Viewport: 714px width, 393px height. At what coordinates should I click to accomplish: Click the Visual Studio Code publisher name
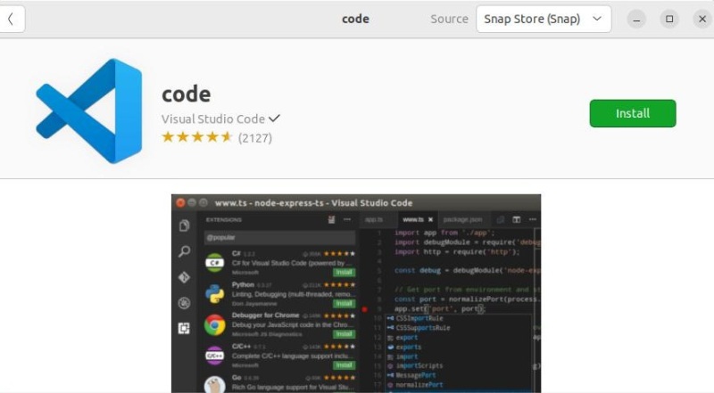click(213, 119)
